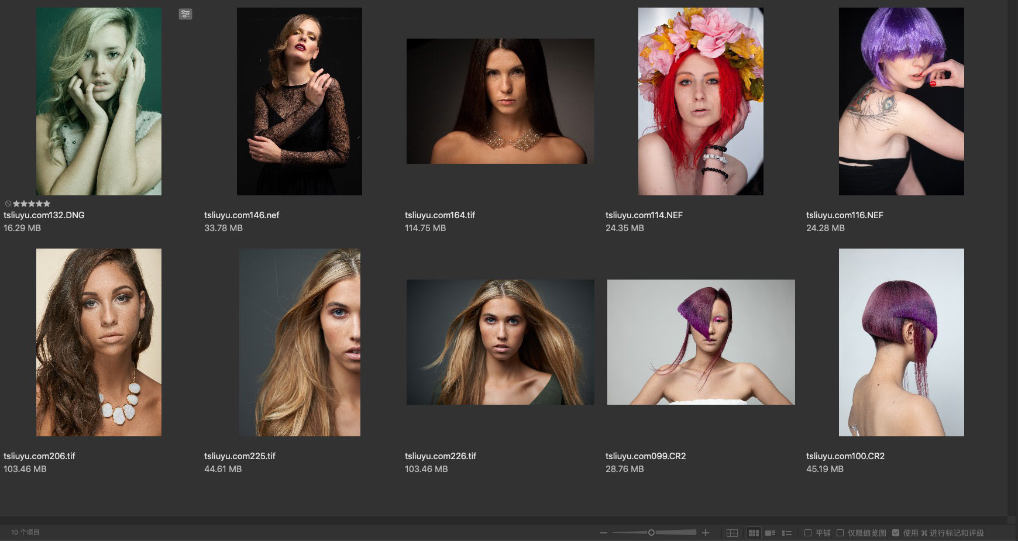Select the tsliuyu.com146.nef lace dress photo
Viewport: 1018px width, 541px height.
(299, 101)
